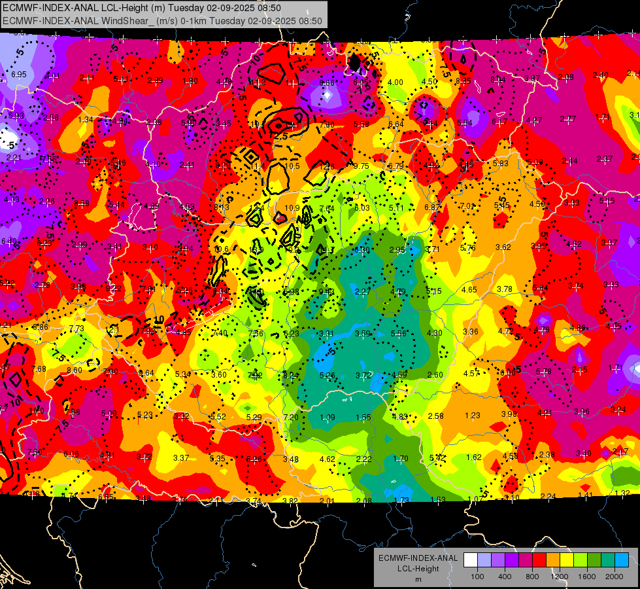This screenshot has width=640, height=589.
Task: Click the grid value 5.76
Action: click(468, 247)
